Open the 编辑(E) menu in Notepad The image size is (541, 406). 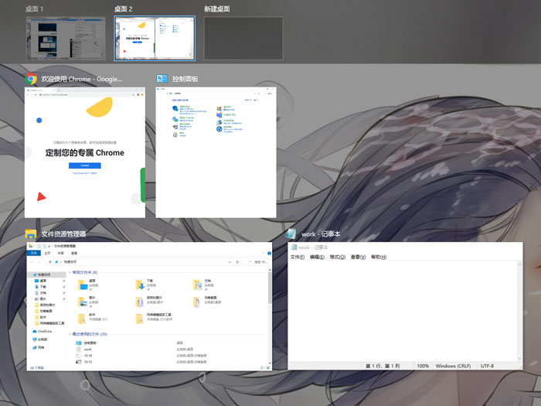pos(317,257)
